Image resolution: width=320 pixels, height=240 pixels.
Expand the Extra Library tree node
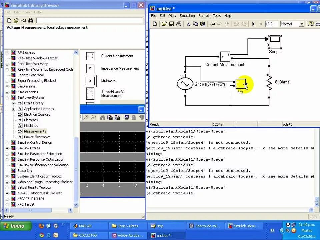pyautogui.click(x=14, y=103)
